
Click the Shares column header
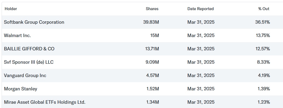coord(152,9)
